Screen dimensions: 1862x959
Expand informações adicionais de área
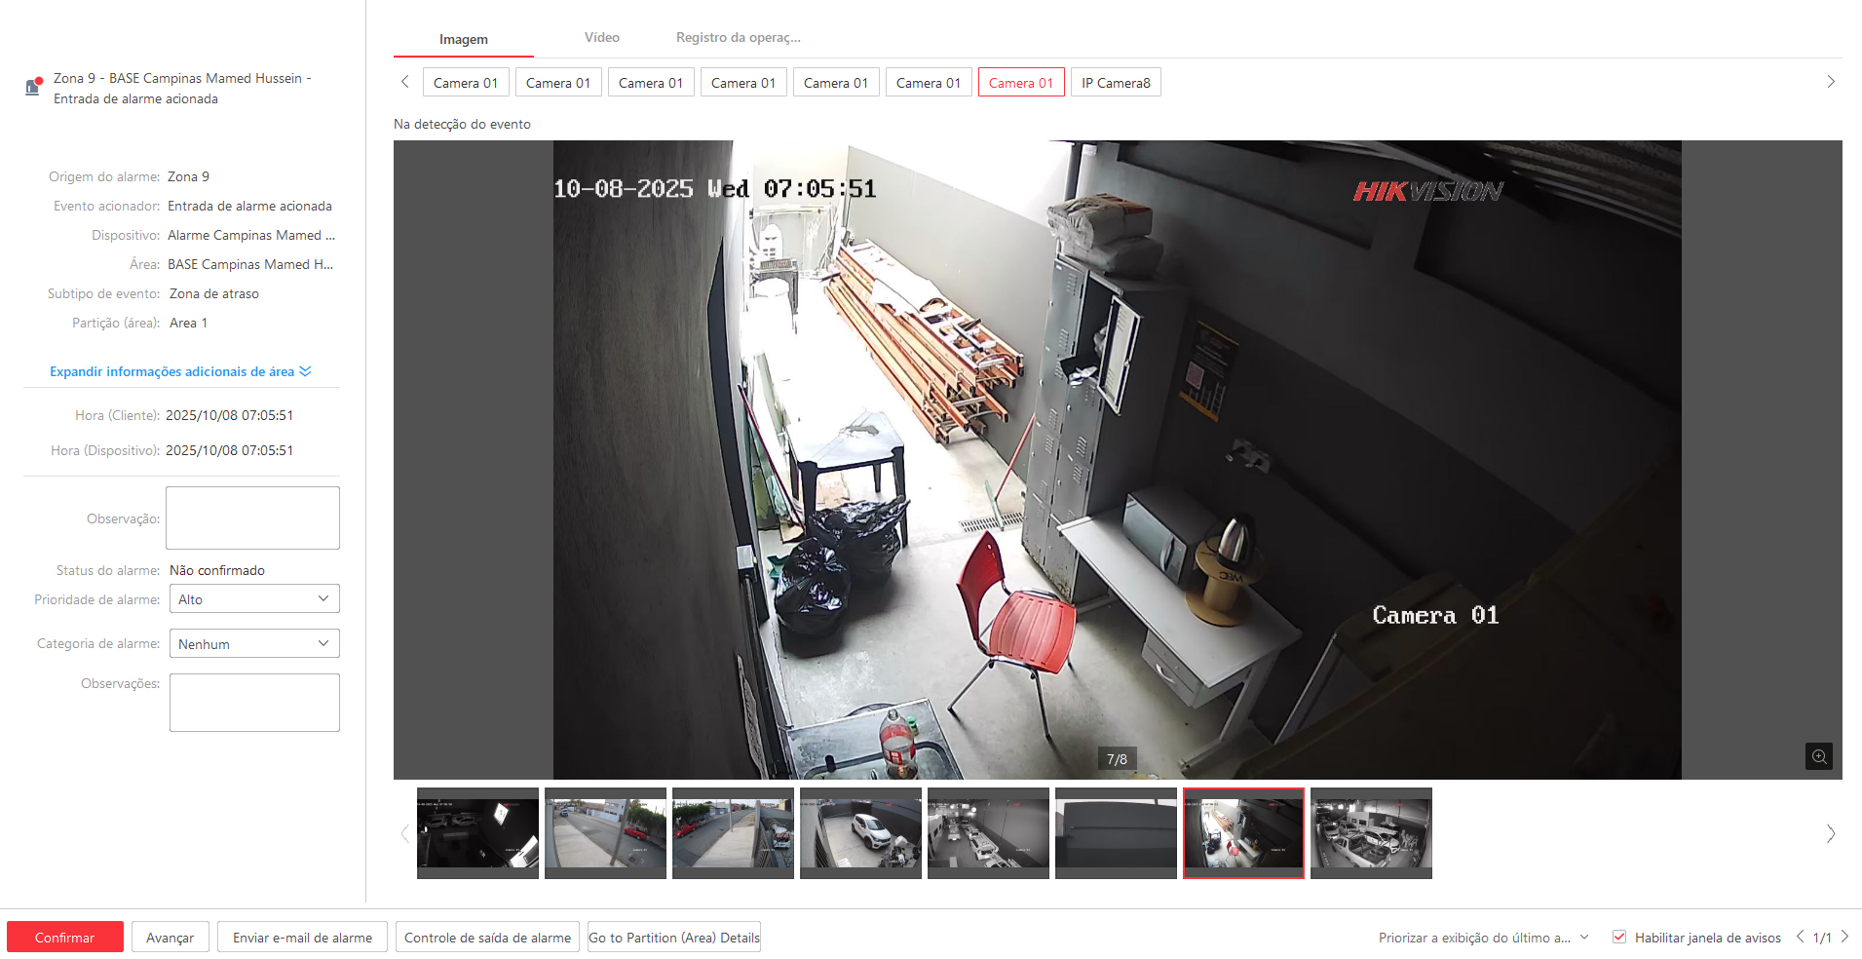(180, 371)
